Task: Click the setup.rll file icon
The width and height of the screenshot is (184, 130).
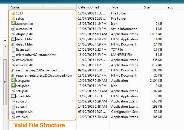Action: pos(13,91)
